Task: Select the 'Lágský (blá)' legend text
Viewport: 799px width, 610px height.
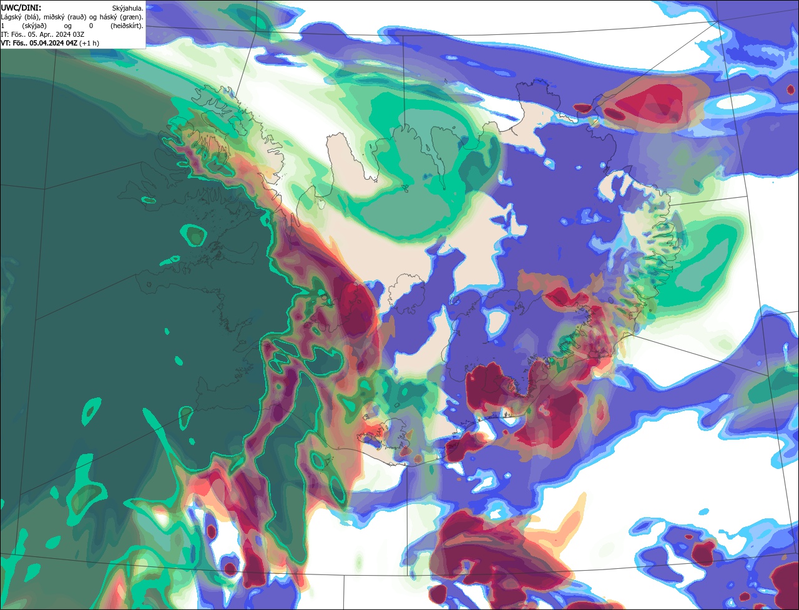Action: tap(21, 17)
